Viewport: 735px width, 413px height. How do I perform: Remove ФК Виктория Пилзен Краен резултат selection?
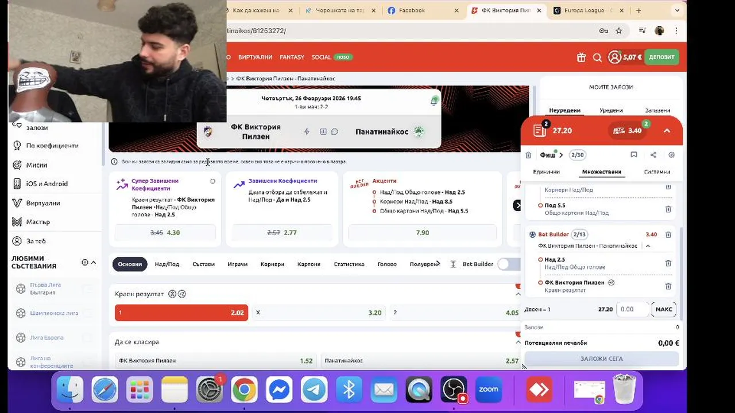tap(668, 286)
